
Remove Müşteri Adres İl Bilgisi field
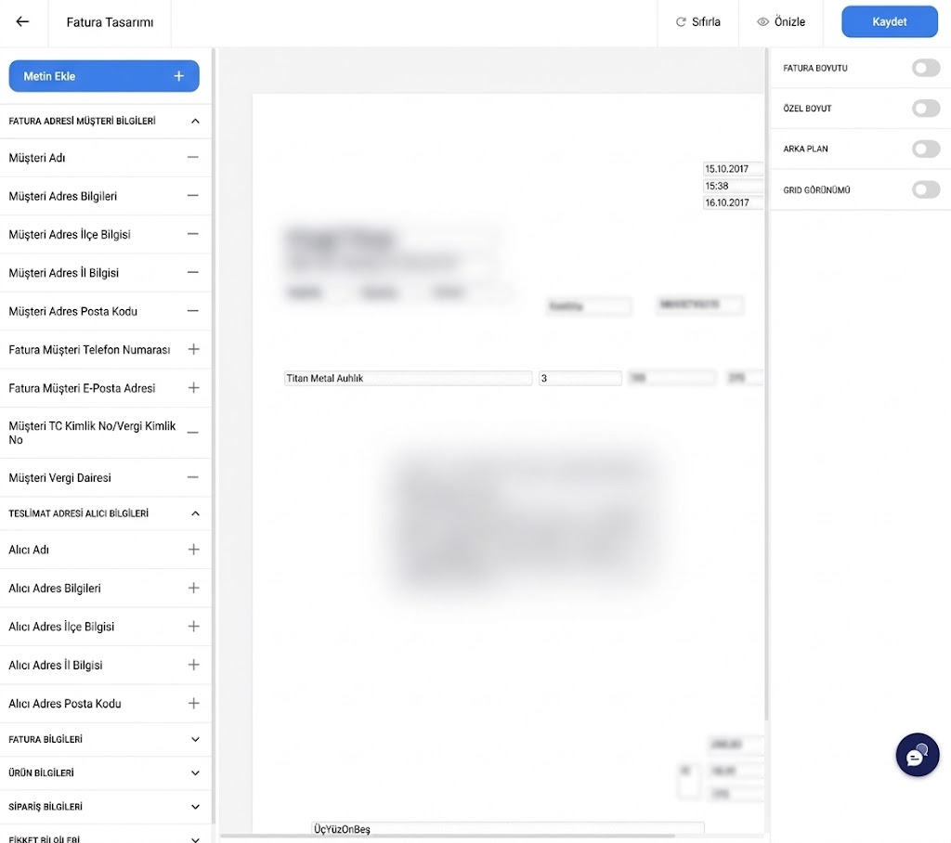click(x=193, y=272)
